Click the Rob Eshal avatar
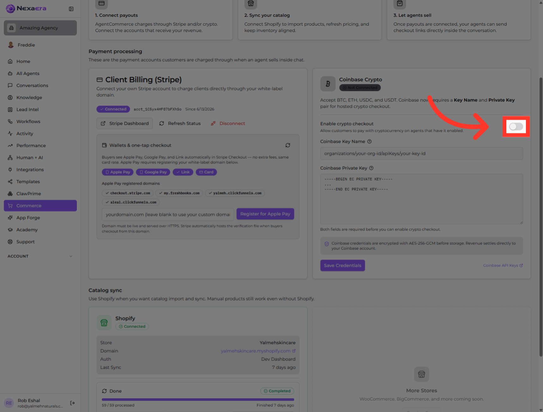 (x=9, y=403)
